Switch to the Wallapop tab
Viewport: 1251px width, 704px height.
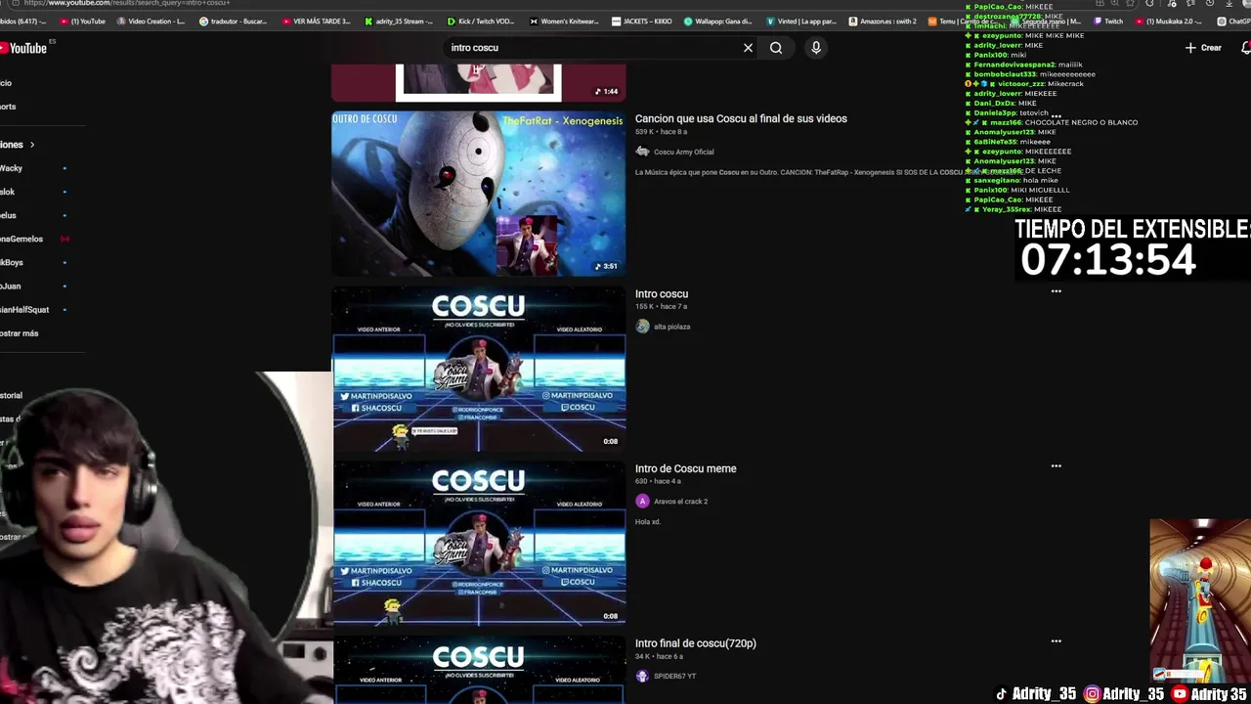(x=718, y=21)
